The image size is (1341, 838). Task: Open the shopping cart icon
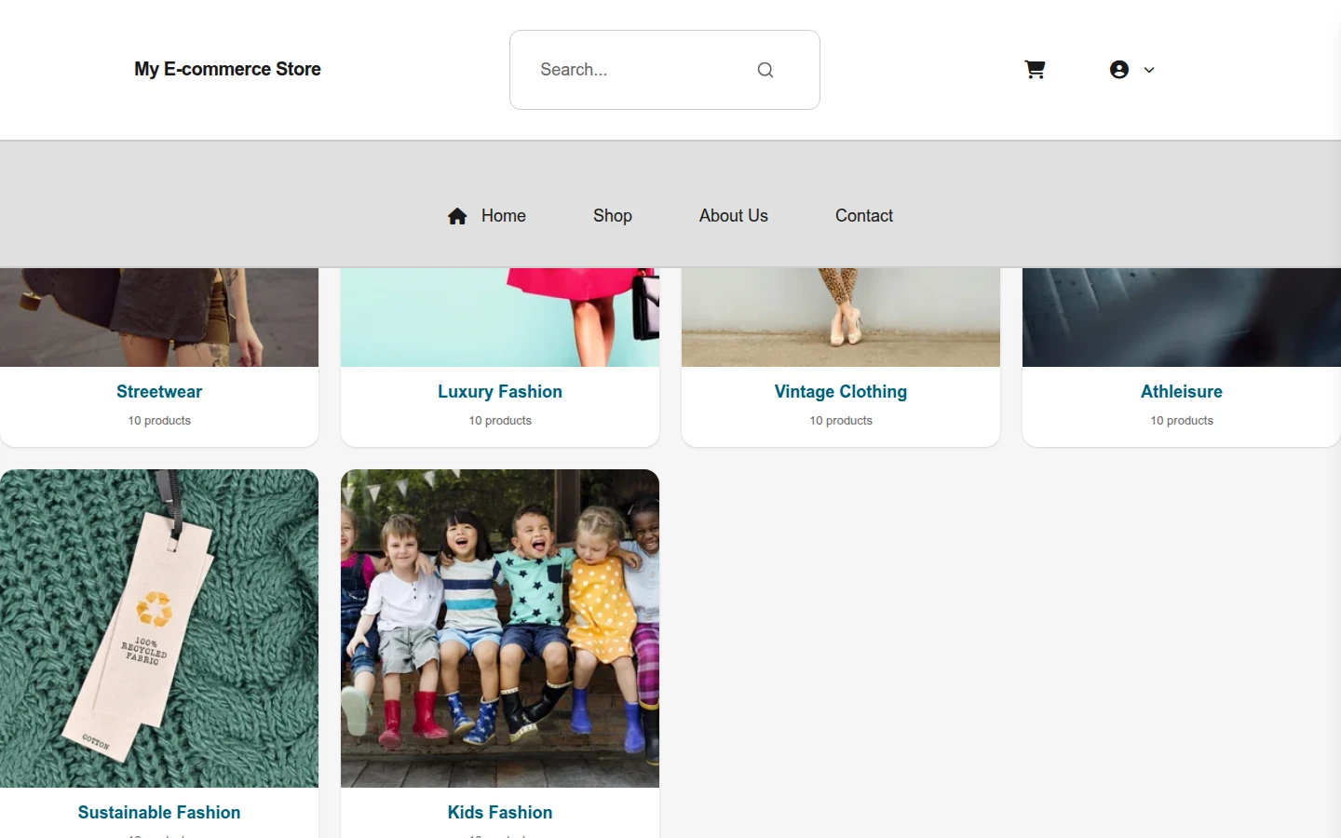click(1035, 70)
